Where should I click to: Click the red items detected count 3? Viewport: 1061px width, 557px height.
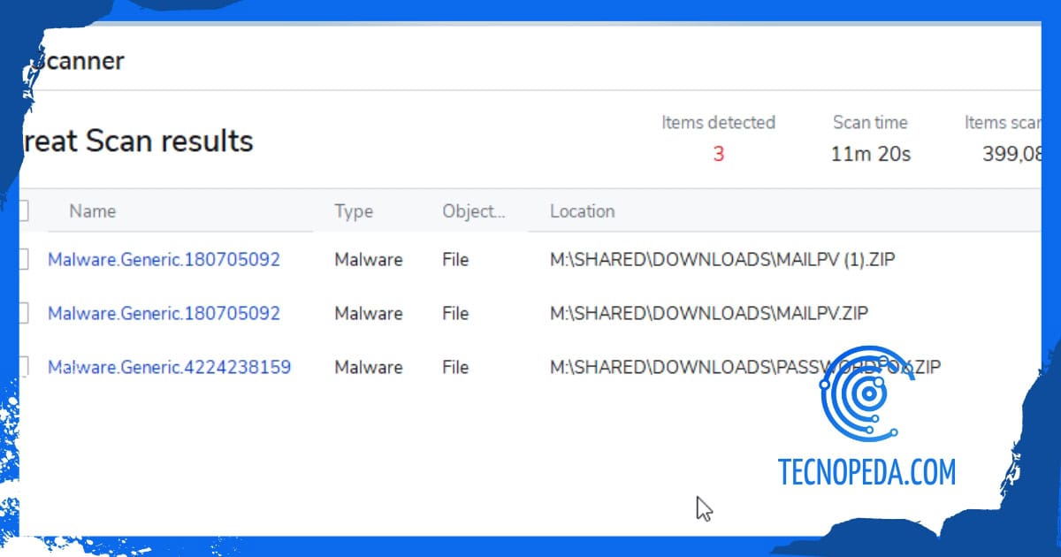pyautogui.click(x=718, y=154)
